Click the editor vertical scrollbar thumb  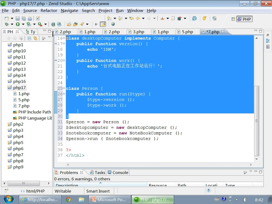(257, 121)
